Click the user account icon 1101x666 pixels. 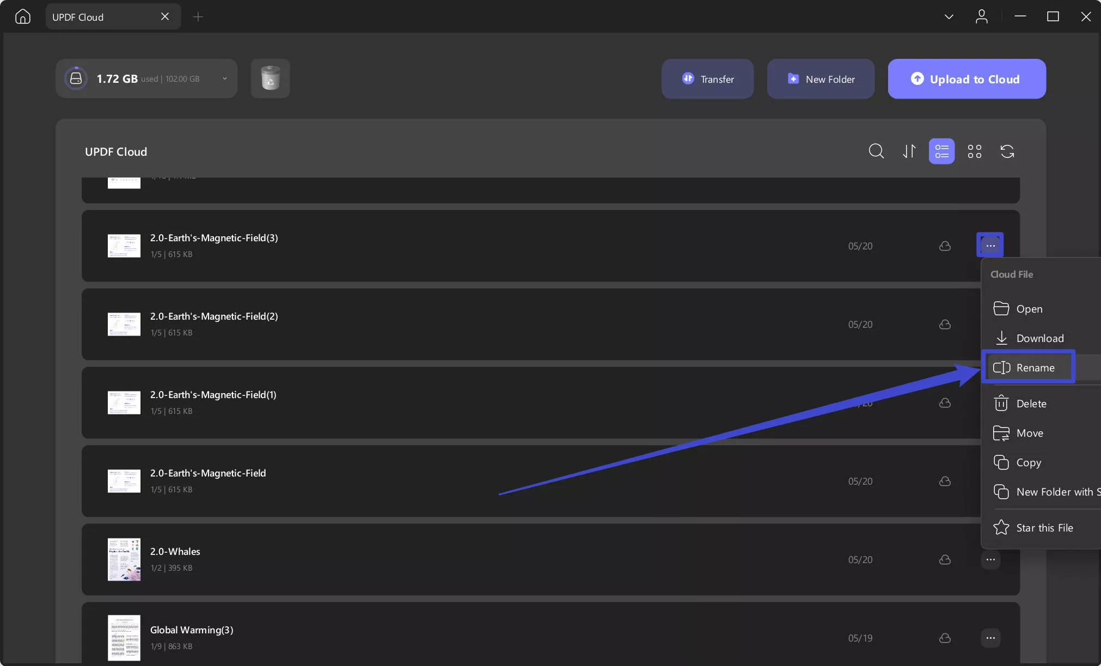[981, 17]
